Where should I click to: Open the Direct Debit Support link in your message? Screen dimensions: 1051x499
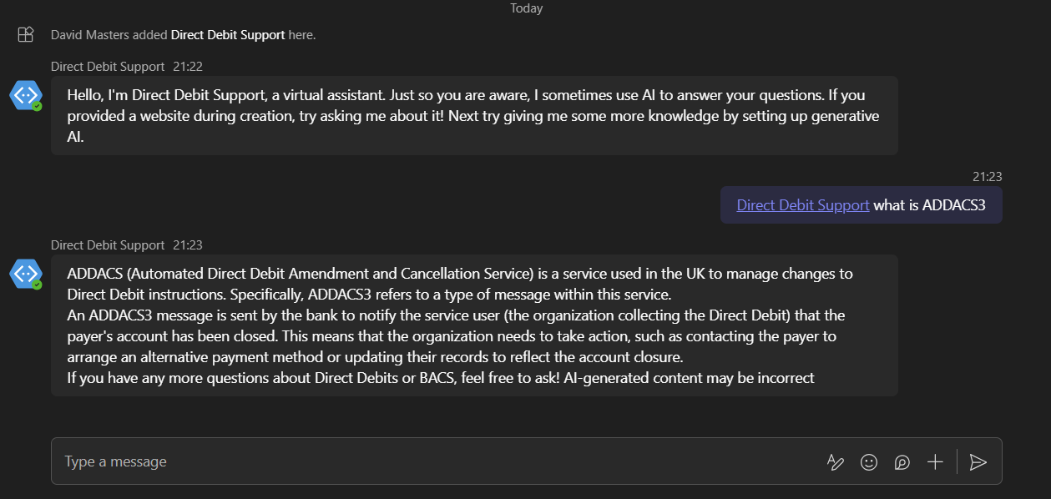801,204
